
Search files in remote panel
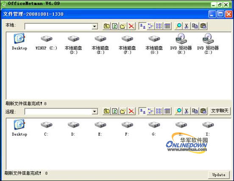178,111
